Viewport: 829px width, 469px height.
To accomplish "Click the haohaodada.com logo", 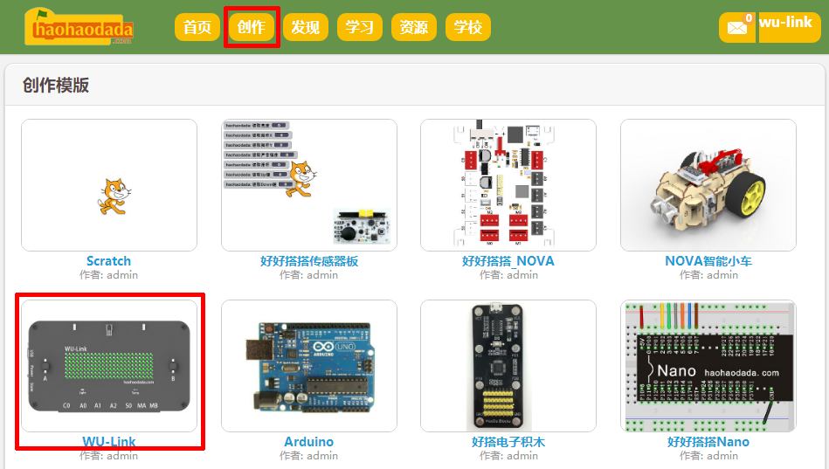I will pyautogui.click(x=79, y=26).
